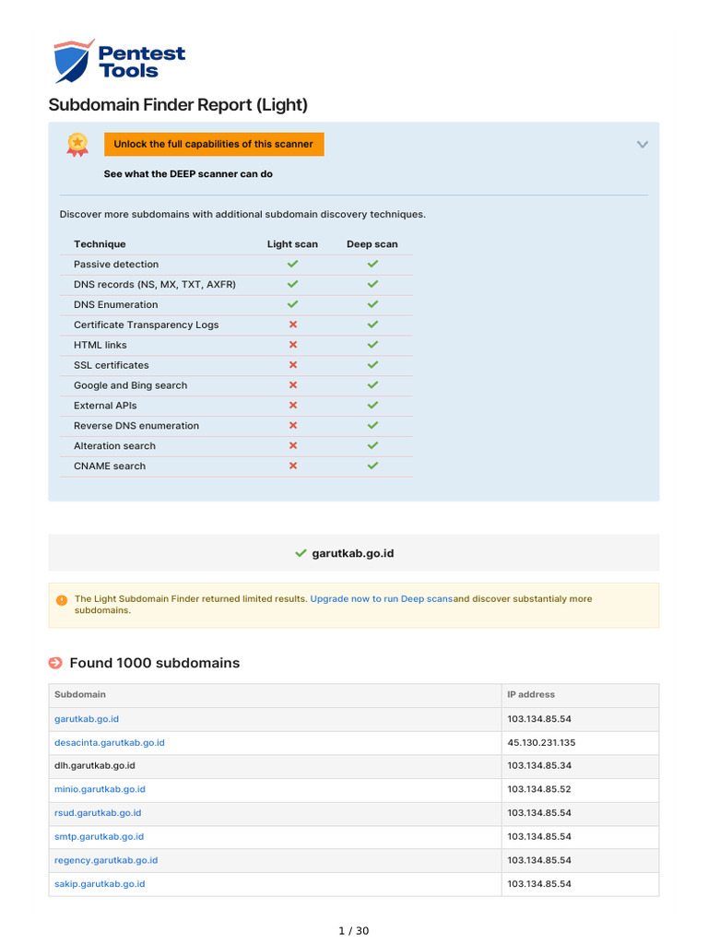Click green checkmark beside garutkab.go.id heading
This screenshot has height=944, width=708.
pyautogui.click(x=301, y=553)
